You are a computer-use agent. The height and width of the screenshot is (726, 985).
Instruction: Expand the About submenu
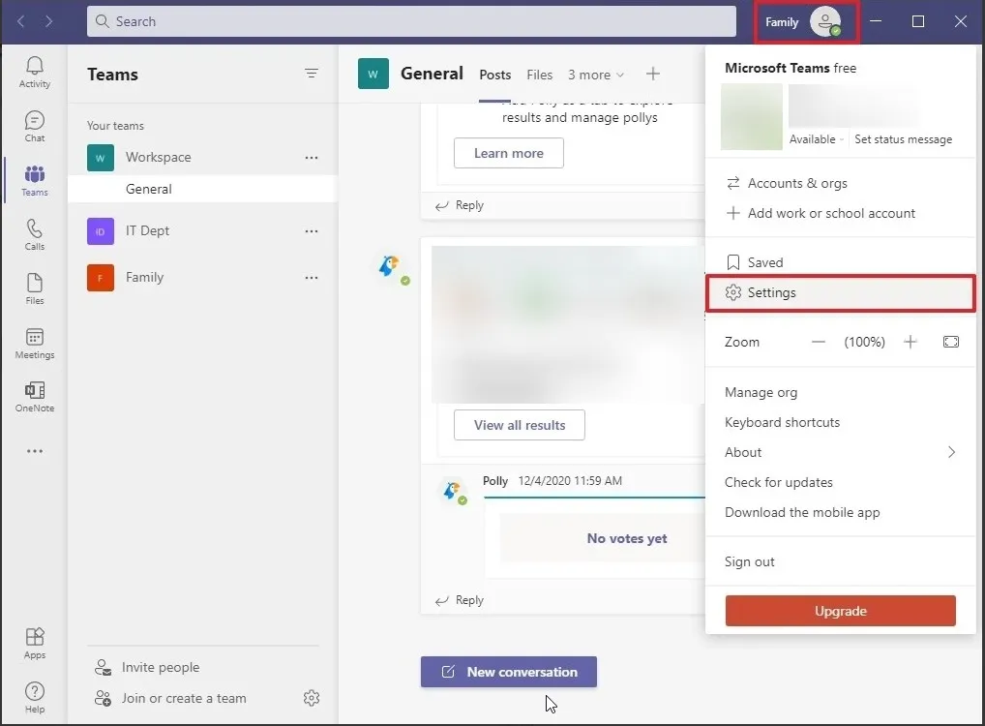[x=841, y=453]
